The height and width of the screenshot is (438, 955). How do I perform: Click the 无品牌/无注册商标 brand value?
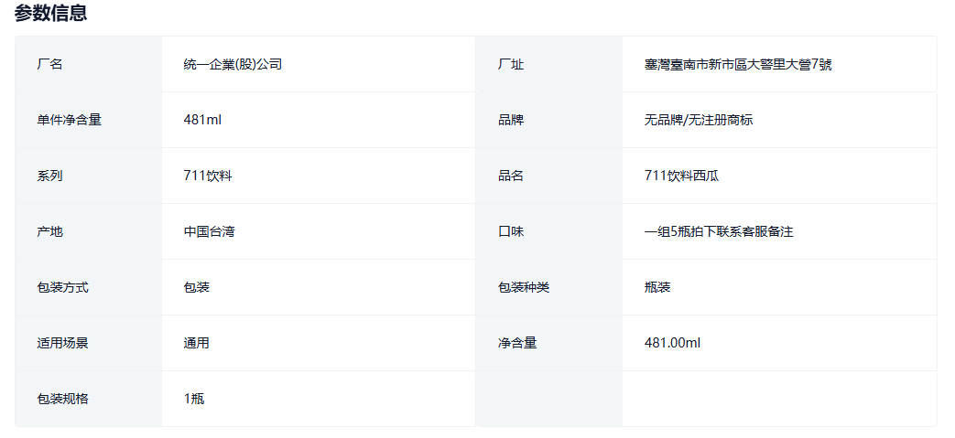(699, 120)
